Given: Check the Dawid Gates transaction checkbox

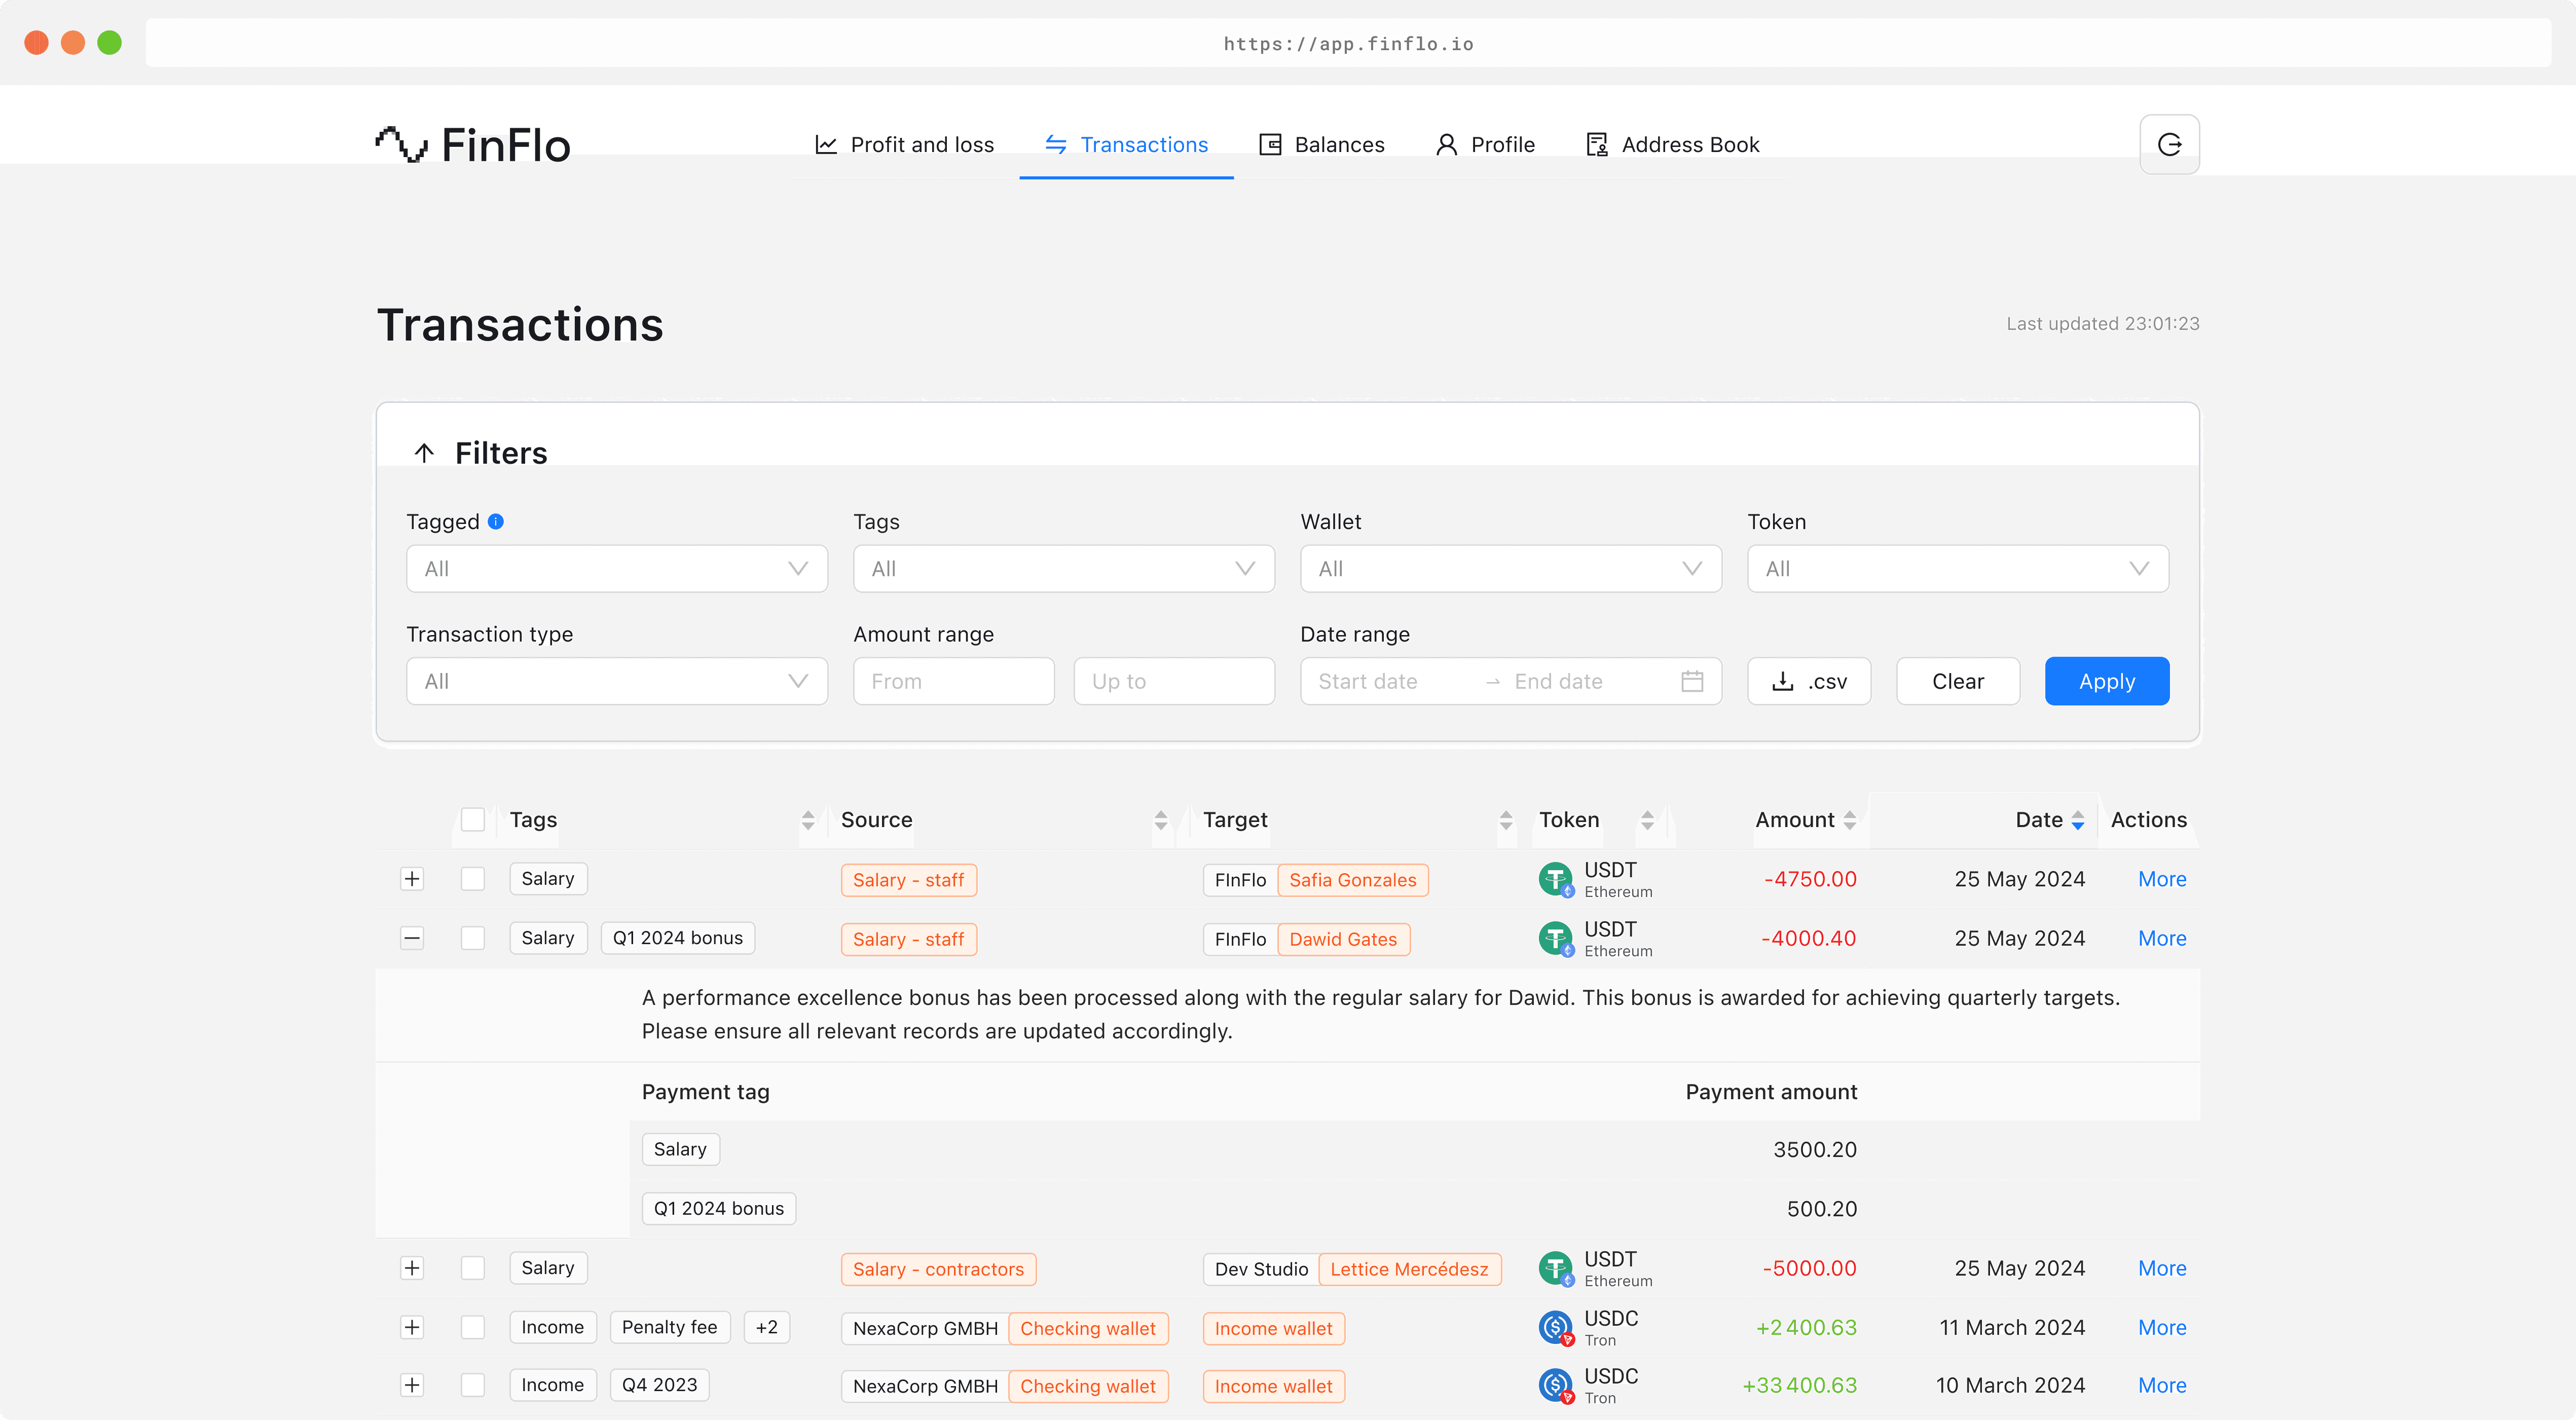Looking at the screenshot, I should [x=472, y=938].
